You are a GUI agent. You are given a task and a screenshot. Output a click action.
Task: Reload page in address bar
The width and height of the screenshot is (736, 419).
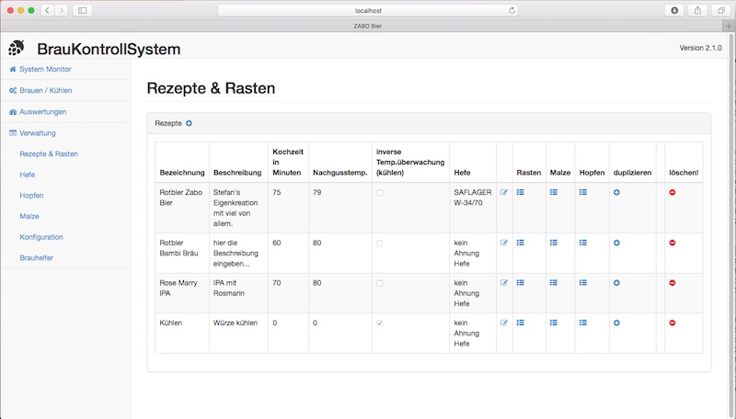point(512,10)
